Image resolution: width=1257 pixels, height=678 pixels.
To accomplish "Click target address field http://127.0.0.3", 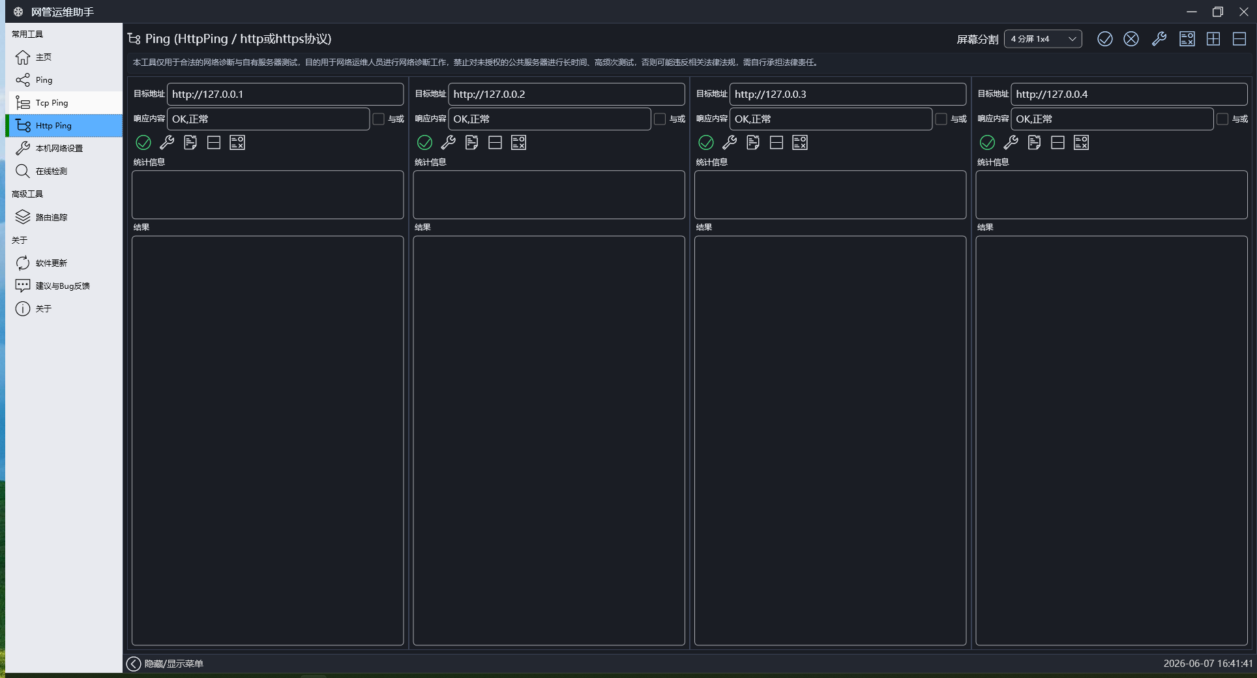I will [x=848, y=94].
